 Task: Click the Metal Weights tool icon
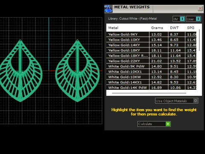pyautogui.click(x=108, y=9)
